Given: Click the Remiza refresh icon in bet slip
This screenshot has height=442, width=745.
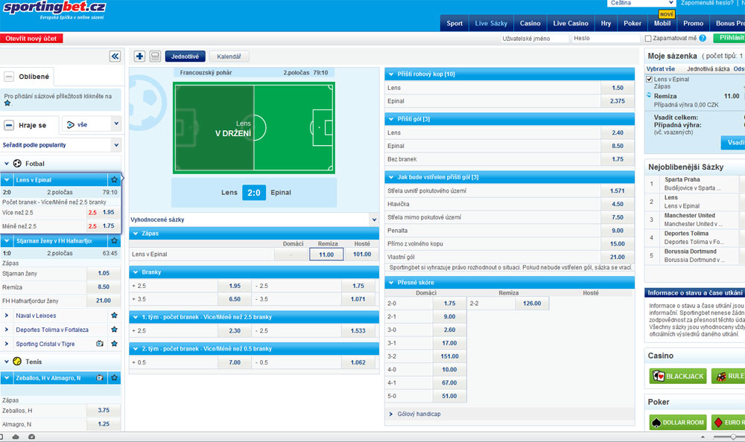Looking at the screenshot, I should coord(649,95).
